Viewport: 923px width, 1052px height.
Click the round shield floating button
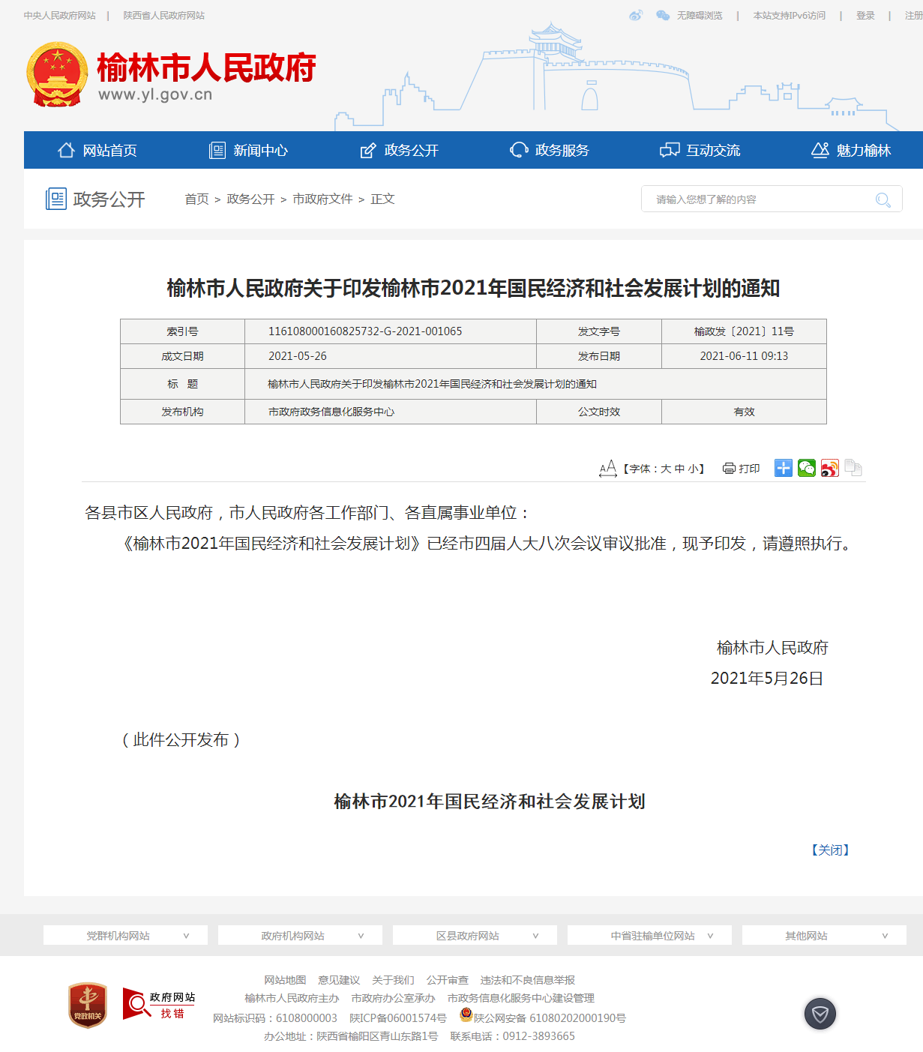click(x=820, y=1014)
